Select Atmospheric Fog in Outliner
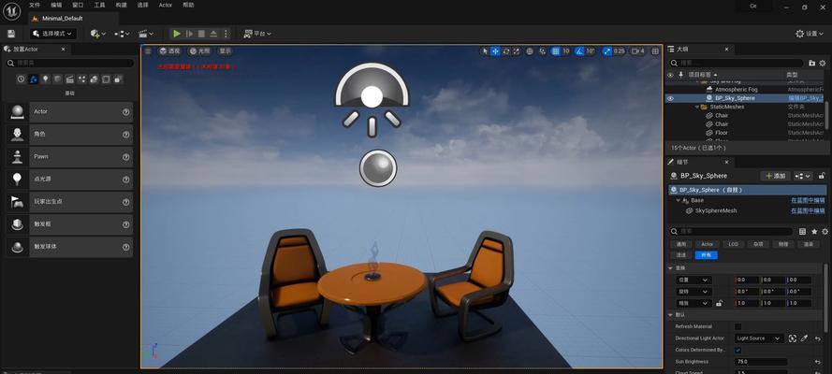 click(x=736, y=90)
